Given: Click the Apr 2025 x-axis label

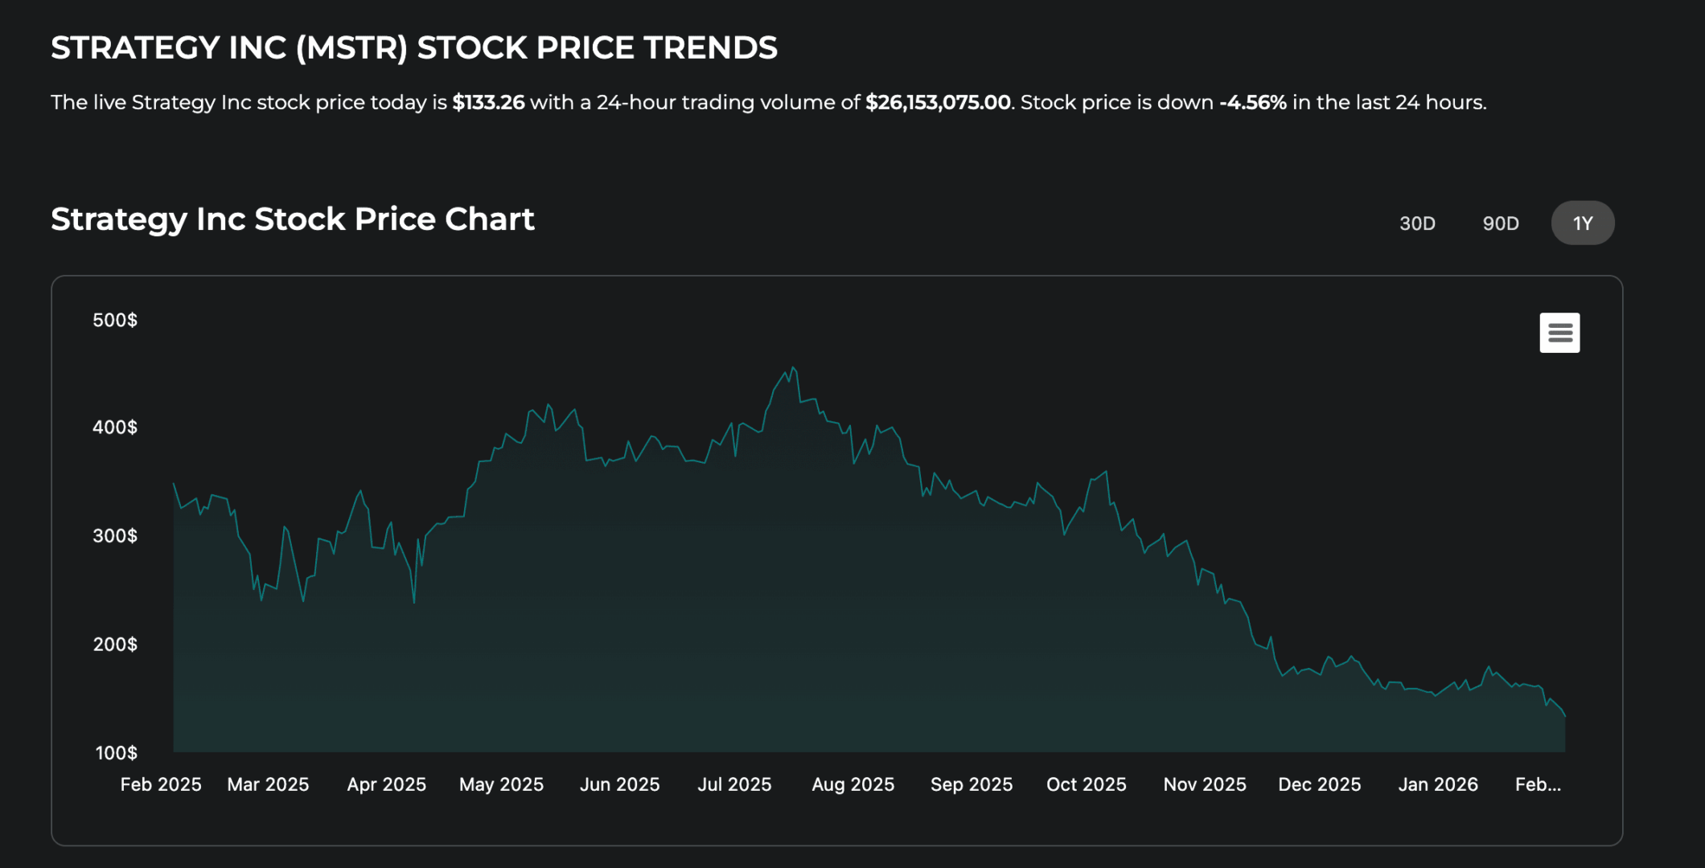Looking at the screenshot, I should [x=386, y=784].
